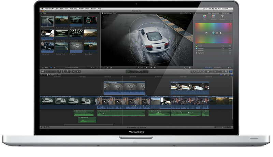This screenshot has width=273, height=157.
Task: Jump to previous edit point in viewer
Action: point(151,68)
